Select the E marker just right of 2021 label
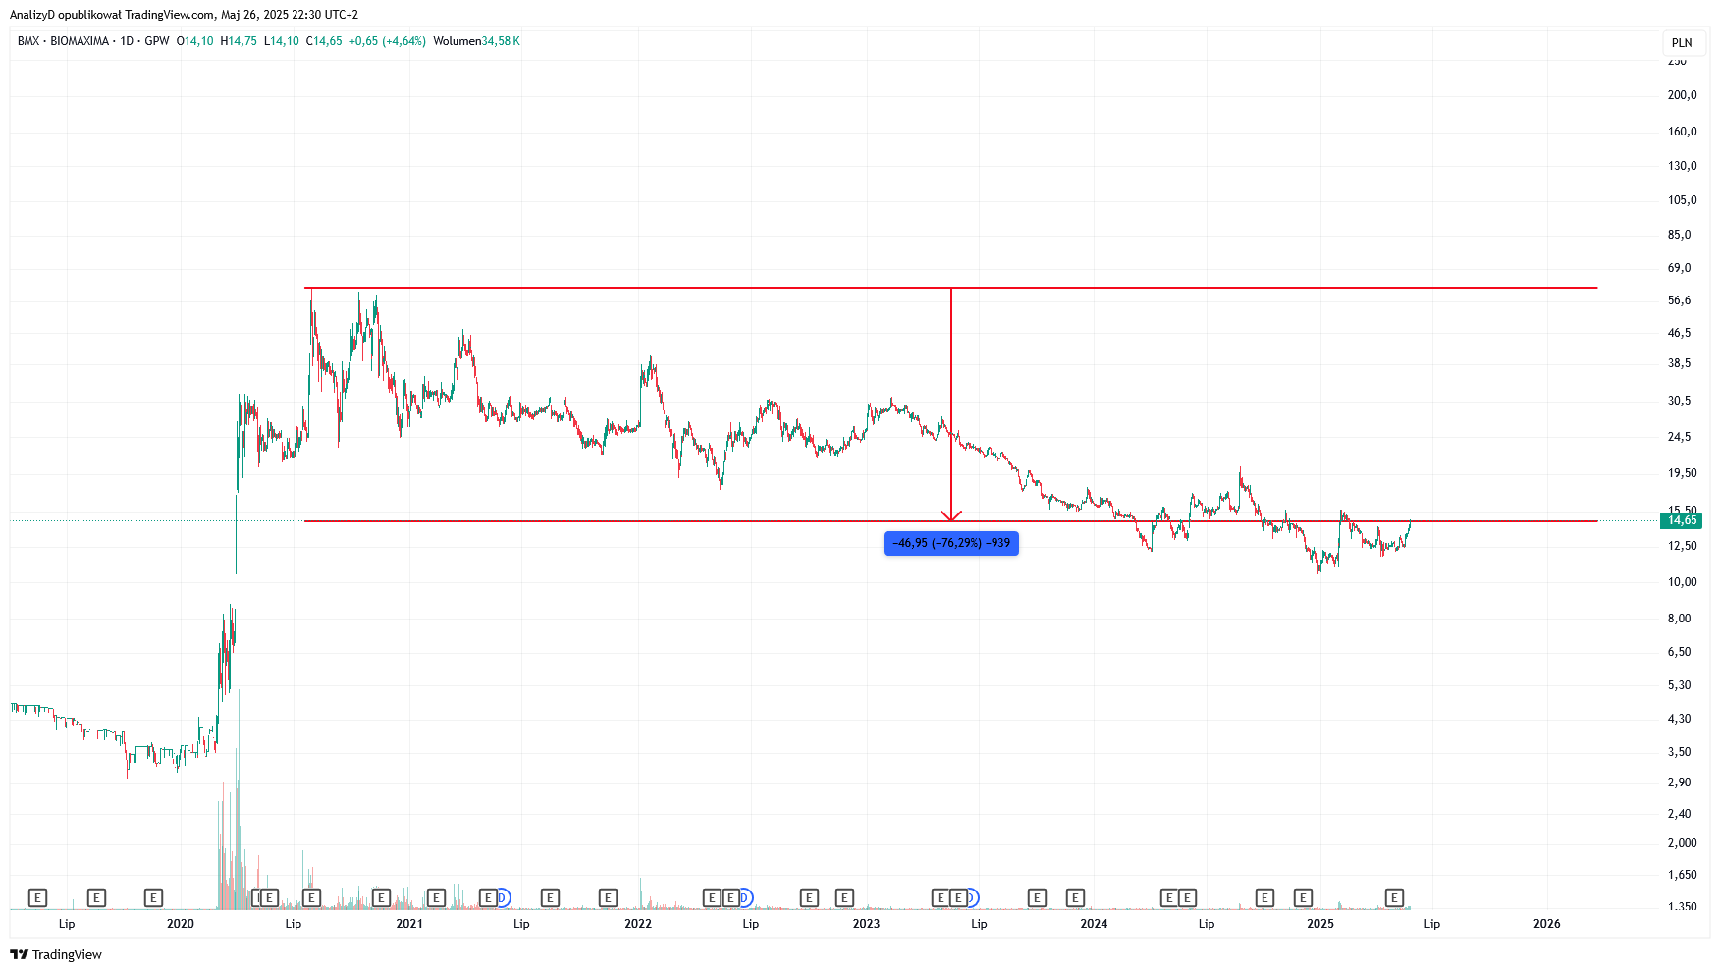Viewport: 1720px width, 972px height. (x=436, y=897)
